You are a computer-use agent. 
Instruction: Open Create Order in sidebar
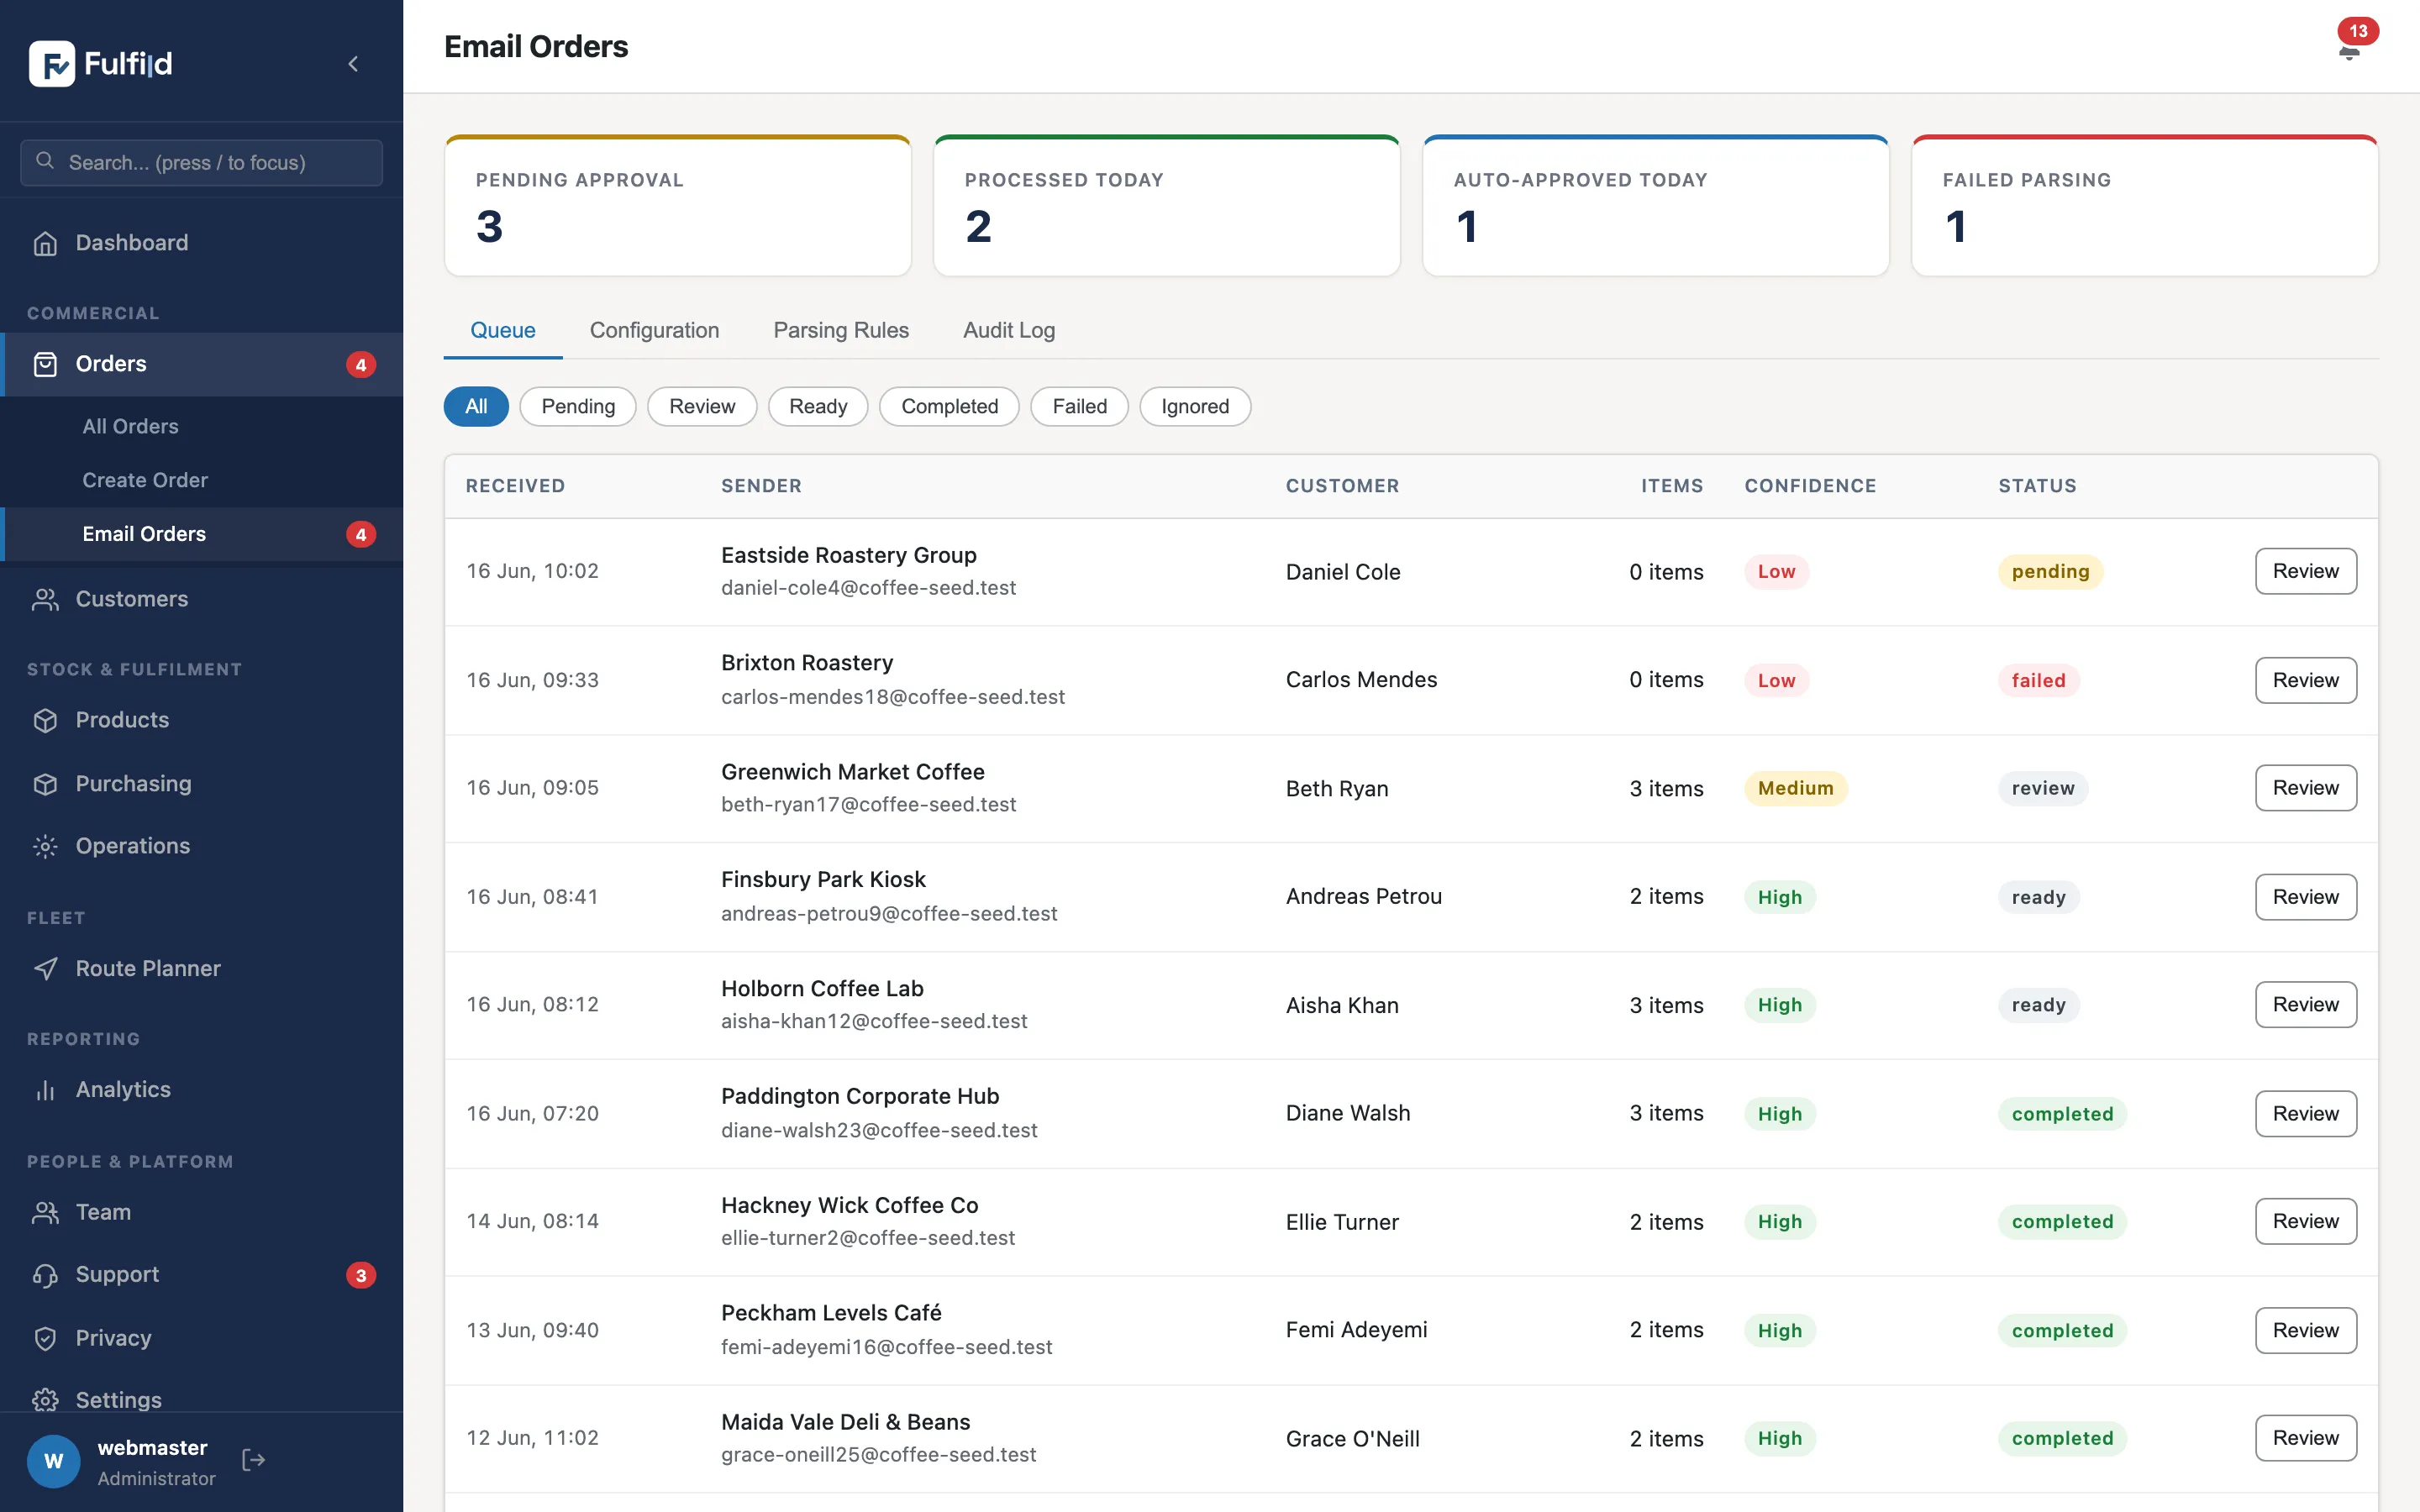point(145,480)
